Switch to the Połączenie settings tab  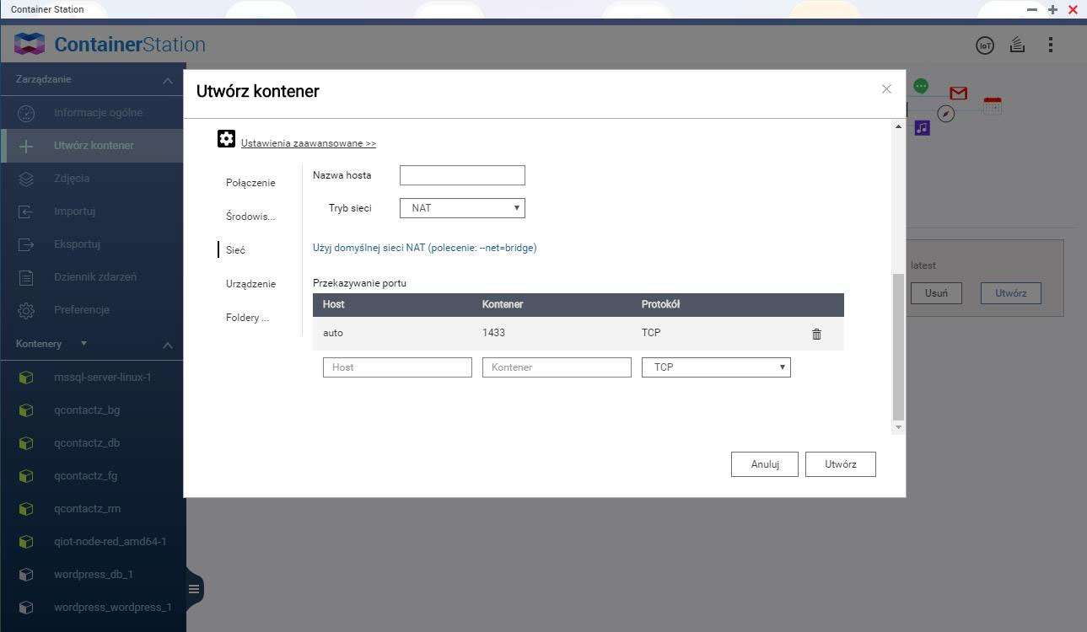point(250,183)
